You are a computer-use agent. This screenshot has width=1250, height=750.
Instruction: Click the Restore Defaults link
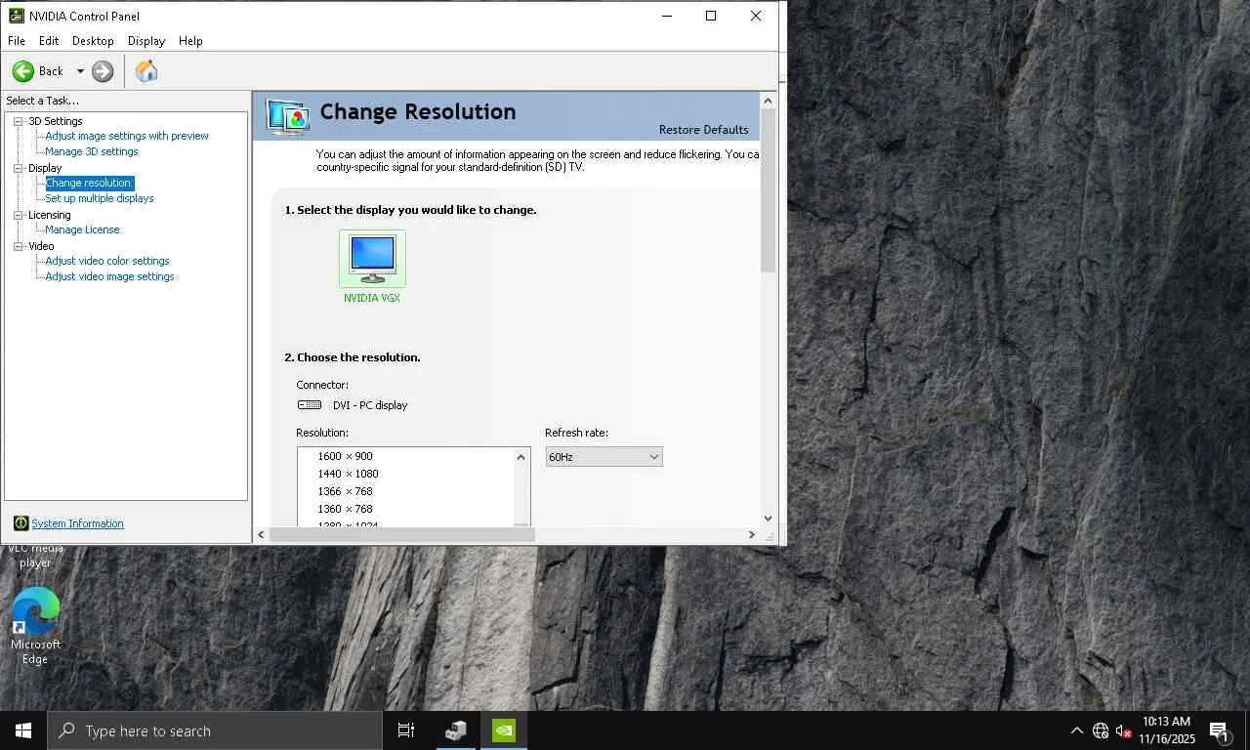click(x=703, y=130)
